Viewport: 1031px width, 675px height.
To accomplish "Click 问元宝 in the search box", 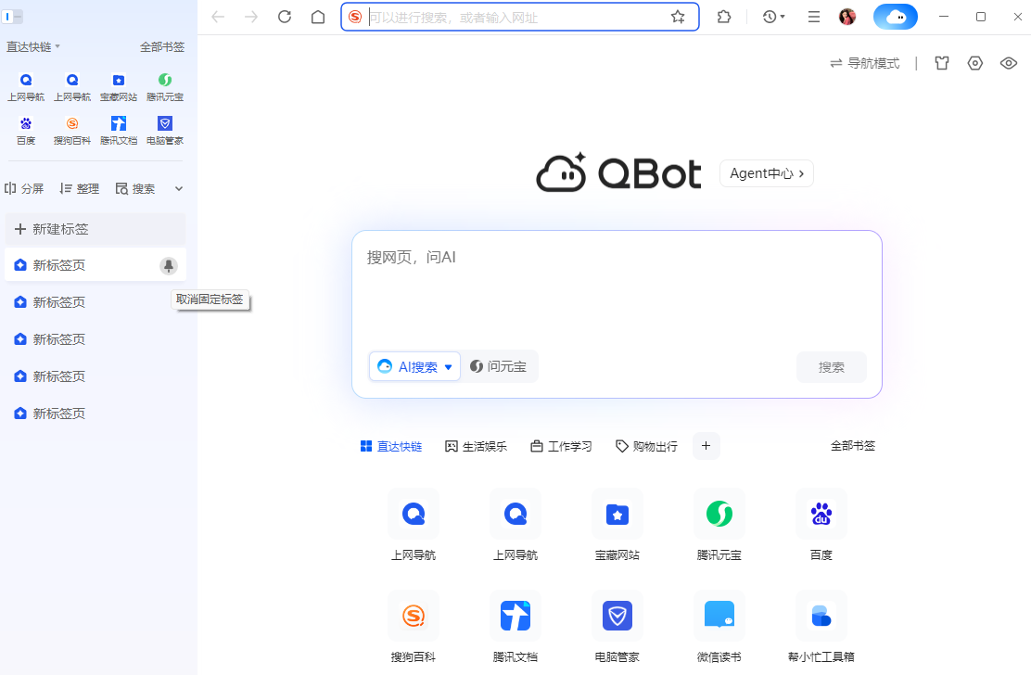I will (x=500, y=366).
